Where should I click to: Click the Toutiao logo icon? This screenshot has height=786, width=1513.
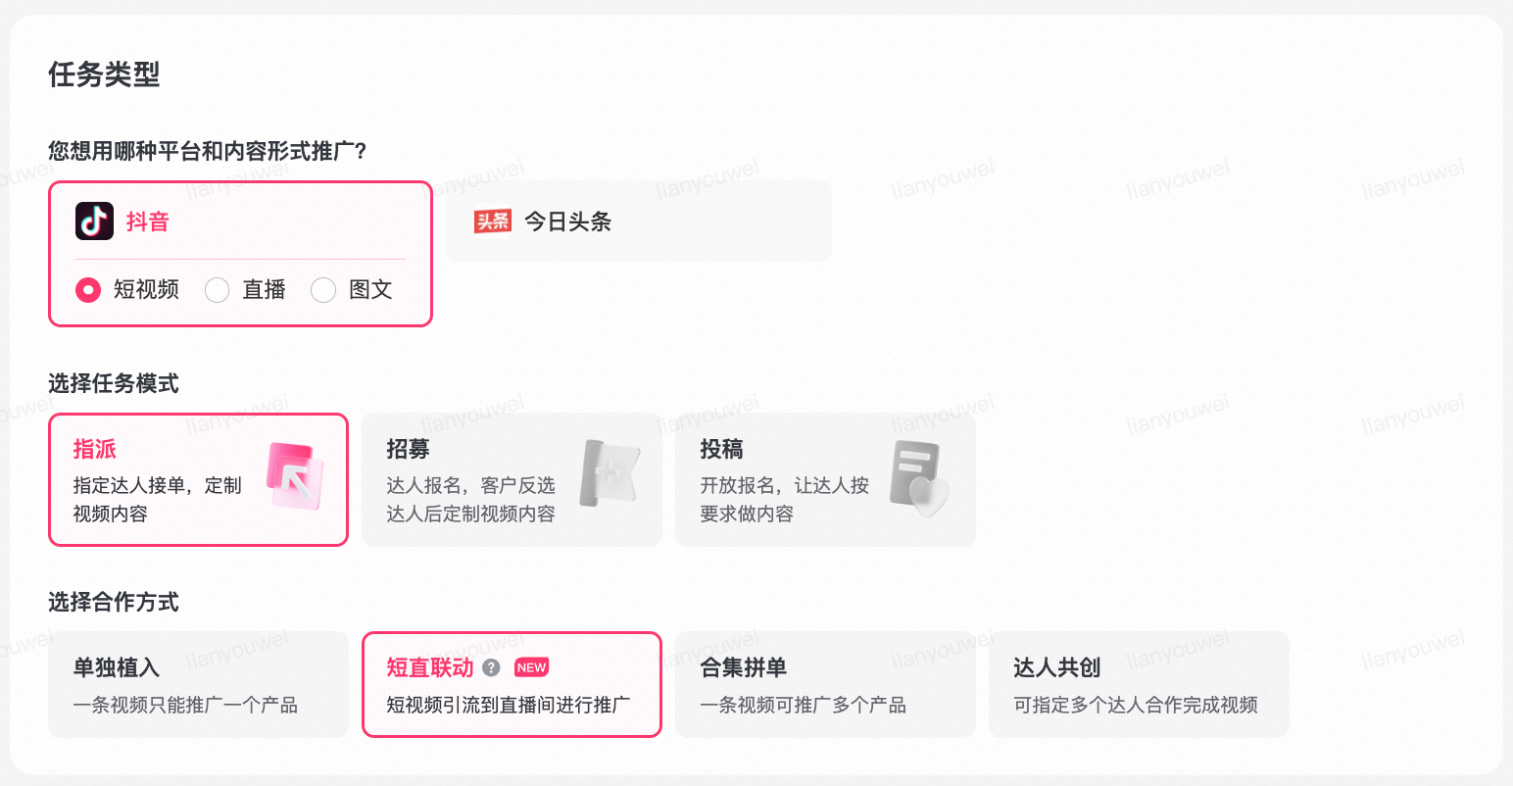(492, 221)
